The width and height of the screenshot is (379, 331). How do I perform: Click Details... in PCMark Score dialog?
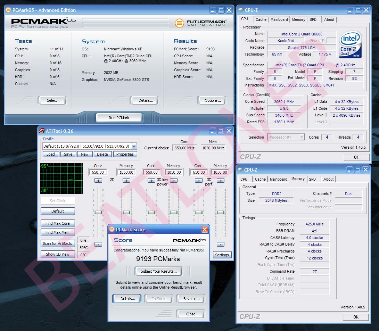pos(127,299)
